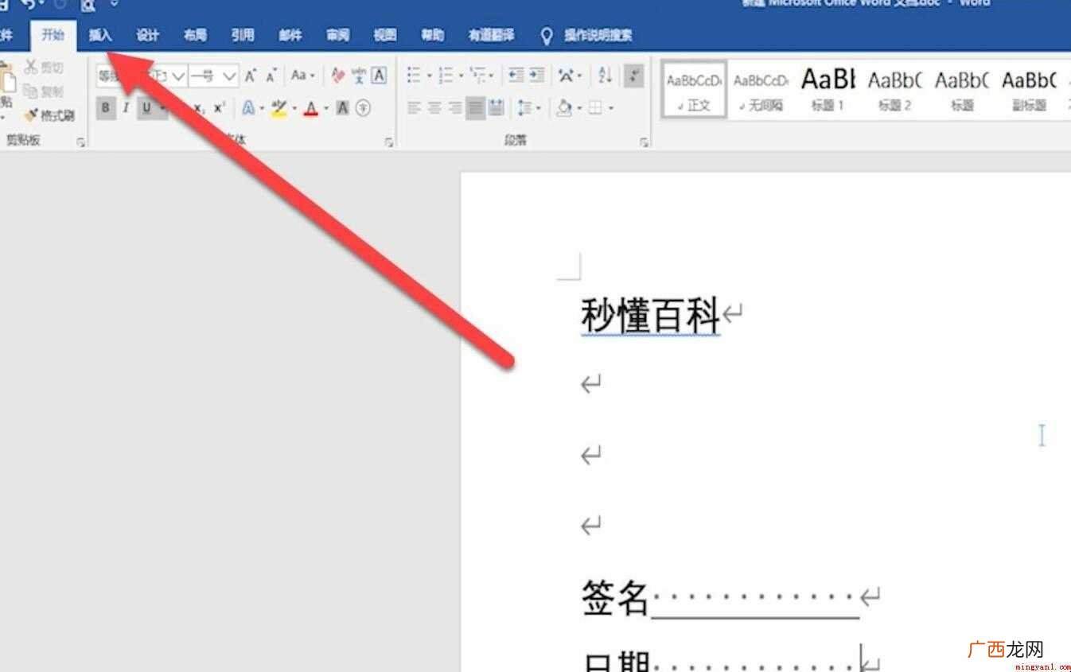1071x672 pixels.
Task: Open the 邮件 (Mailings) tab
Action: click(290, 36)
